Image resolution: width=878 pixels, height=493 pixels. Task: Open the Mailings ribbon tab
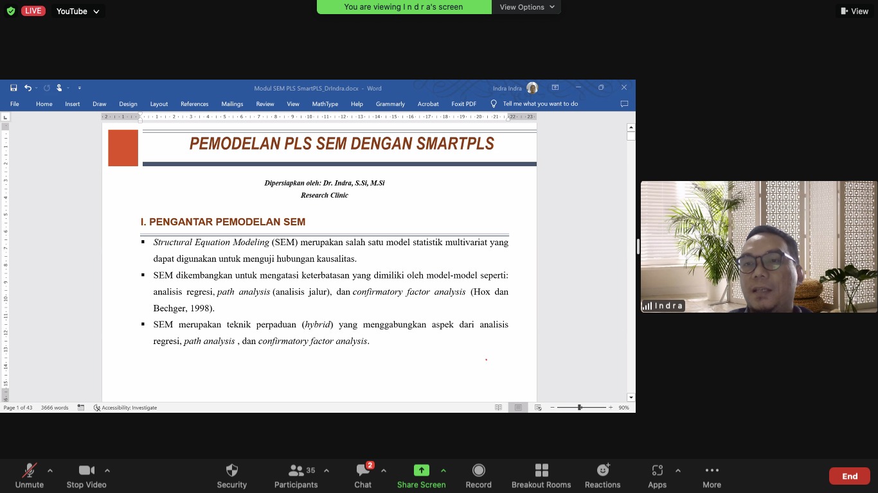(232, 104)
